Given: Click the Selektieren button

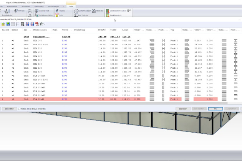Looking at the screenshot, I should tap(183, 109).
